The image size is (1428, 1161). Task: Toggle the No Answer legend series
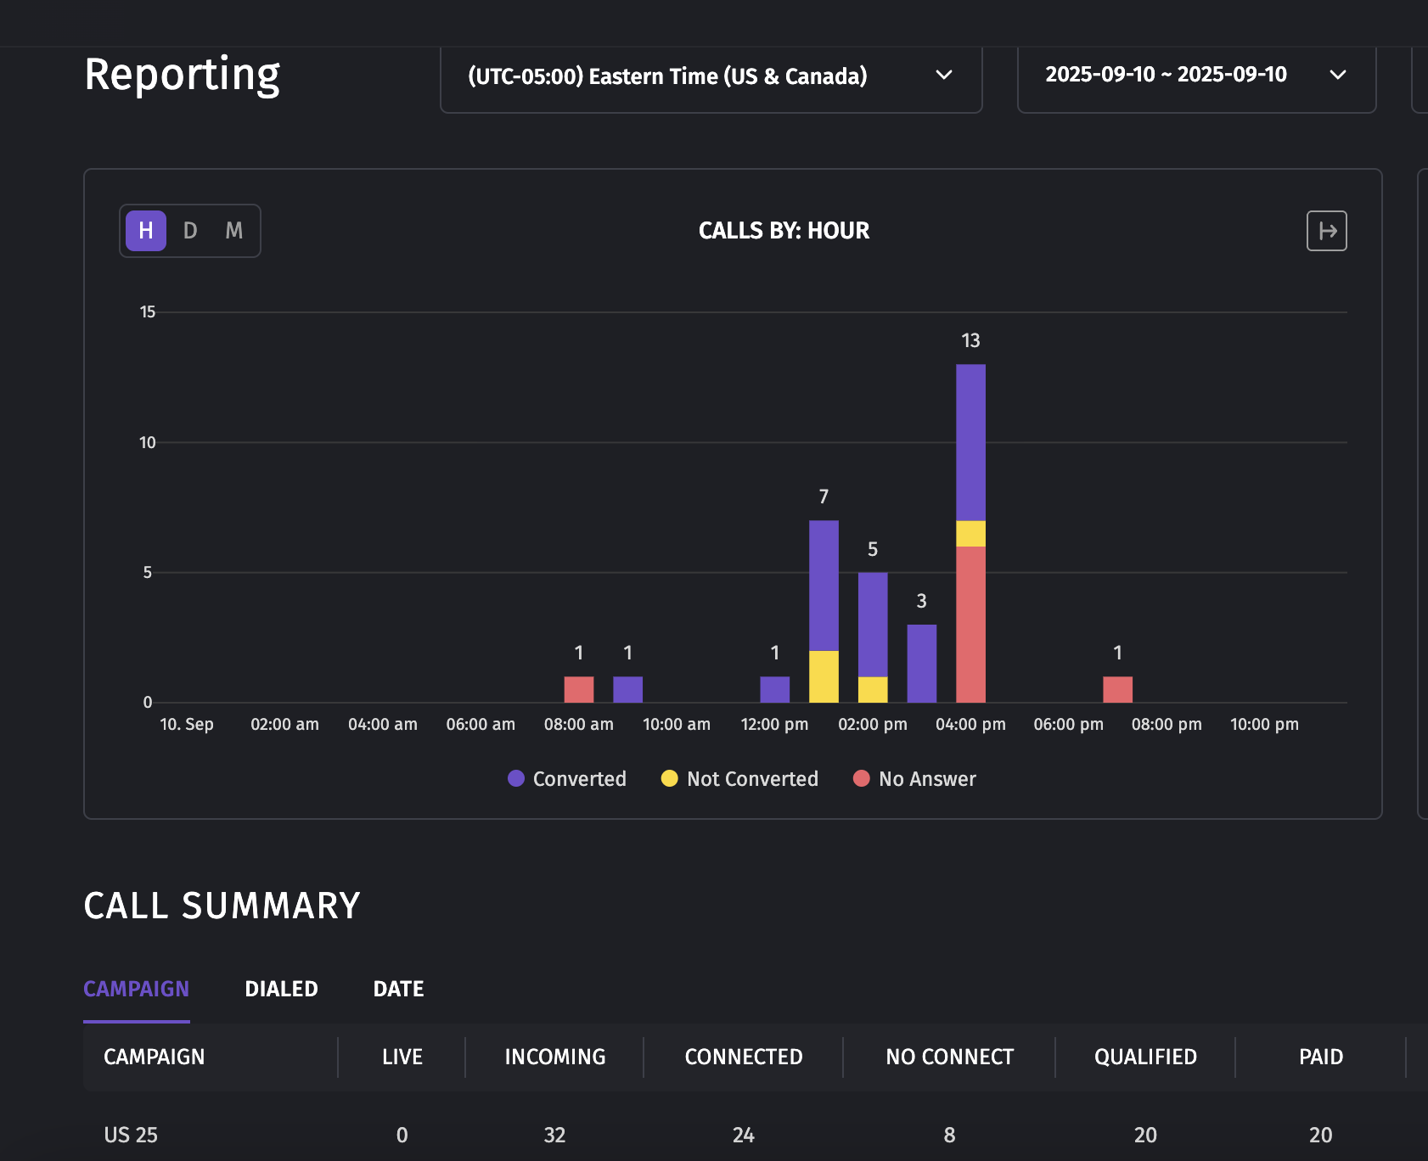914,778
